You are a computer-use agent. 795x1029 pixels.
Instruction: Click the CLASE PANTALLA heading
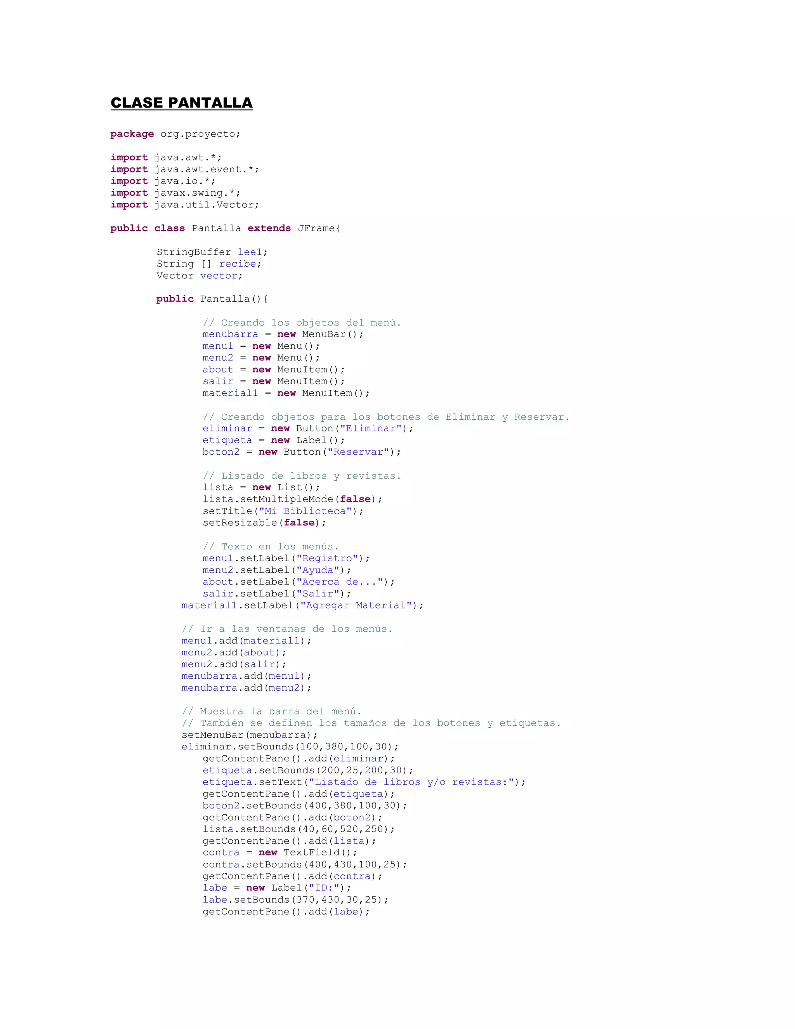coord(181,103)
